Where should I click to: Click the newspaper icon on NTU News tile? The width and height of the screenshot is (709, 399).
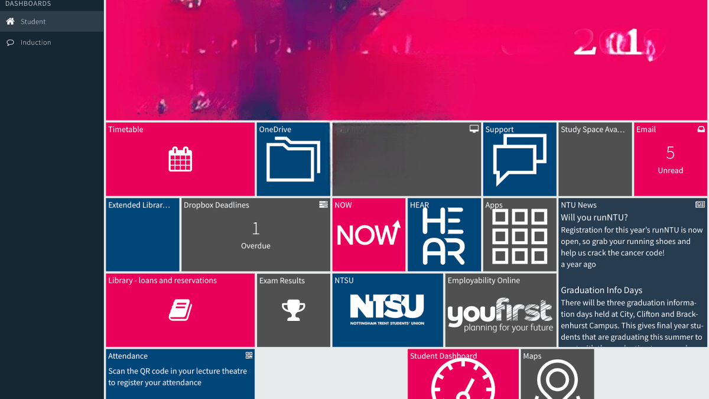point(700,204)
